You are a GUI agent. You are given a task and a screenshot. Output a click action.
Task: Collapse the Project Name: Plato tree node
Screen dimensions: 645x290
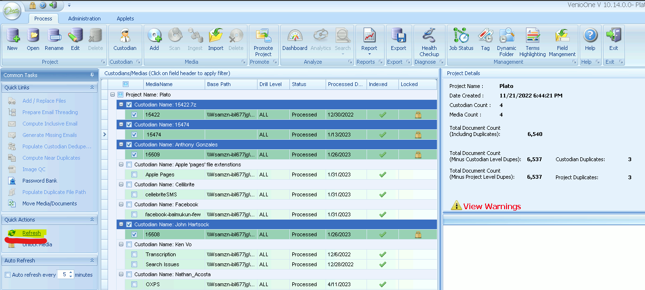(x=112, y=95)
